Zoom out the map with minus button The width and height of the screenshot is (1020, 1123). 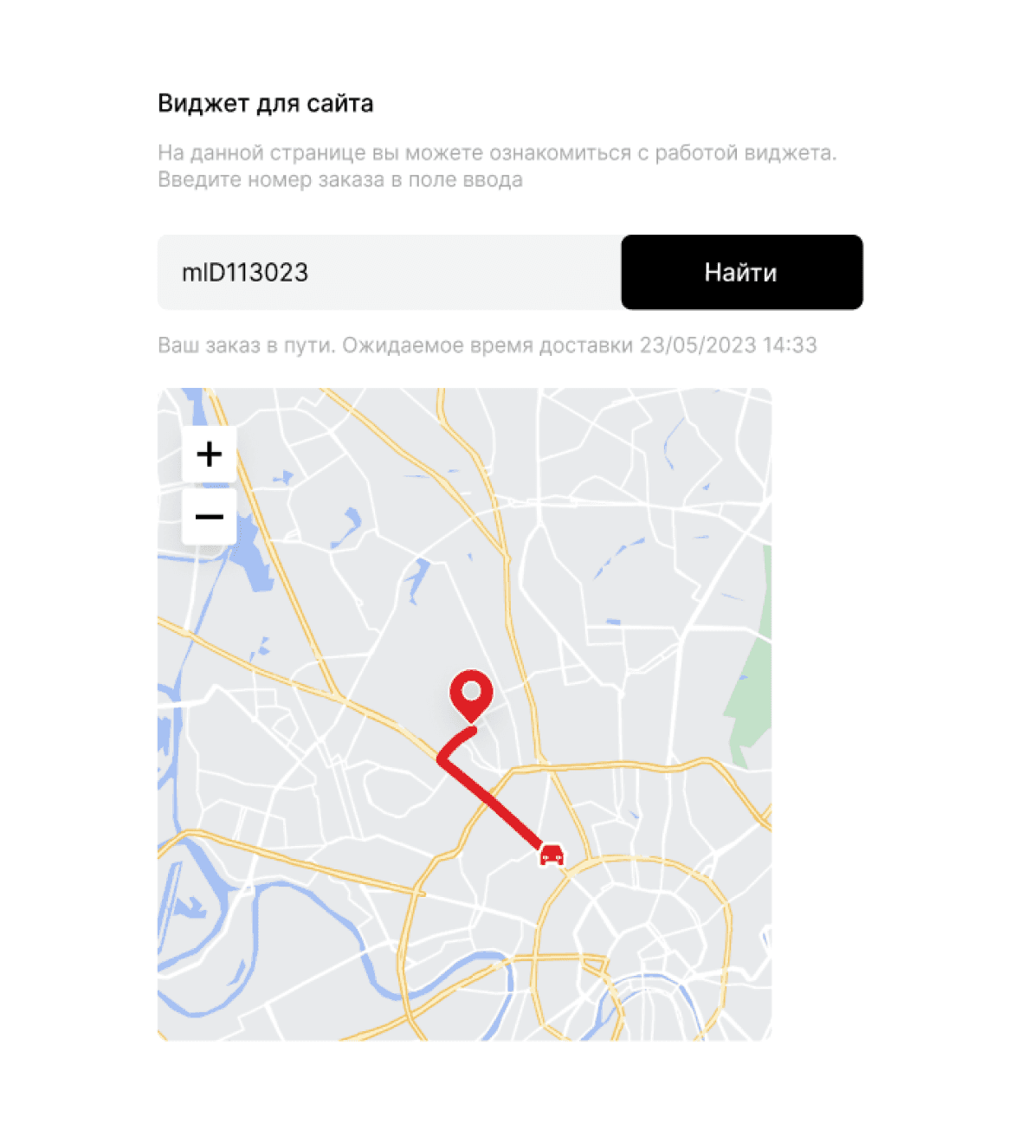coord(209,517)
